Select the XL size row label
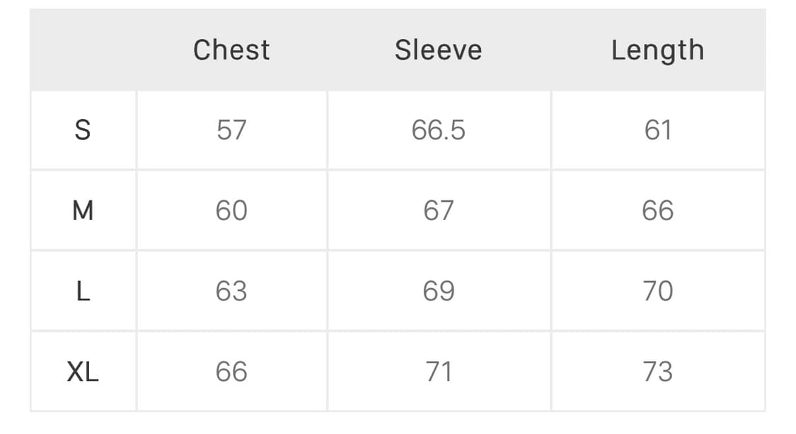 (x=83, y=372)
